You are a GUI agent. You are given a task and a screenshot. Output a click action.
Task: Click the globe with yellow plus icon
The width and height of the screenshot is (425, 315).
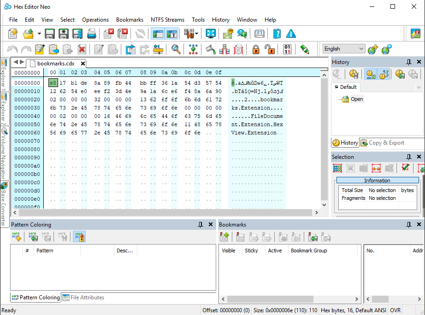pyautogui.click(x=373, y=49)
